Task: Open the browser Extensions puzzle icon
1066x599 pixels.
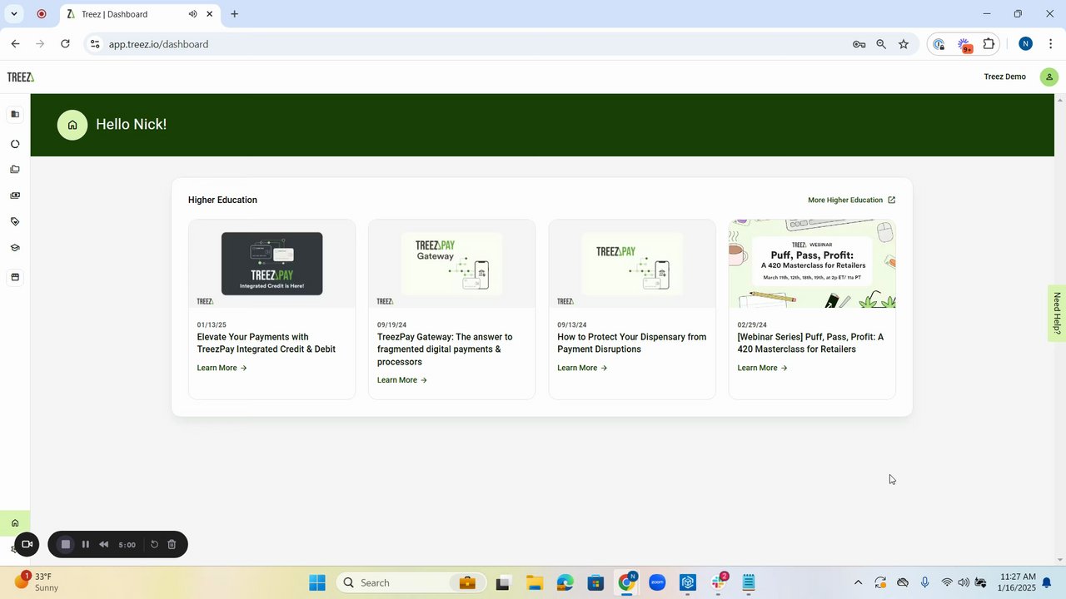Action: click(989, 44)
